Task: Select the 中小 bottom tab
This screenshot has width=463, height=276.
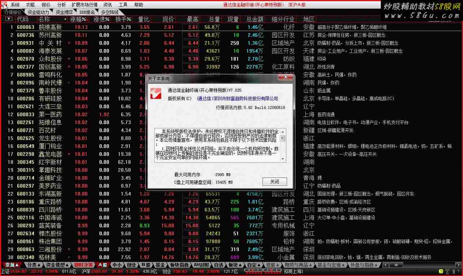Action: click(x=117, y=265)
